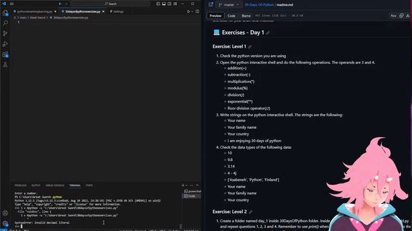Click the '4 - 4j' data type bullet

[x=232, y=173]
